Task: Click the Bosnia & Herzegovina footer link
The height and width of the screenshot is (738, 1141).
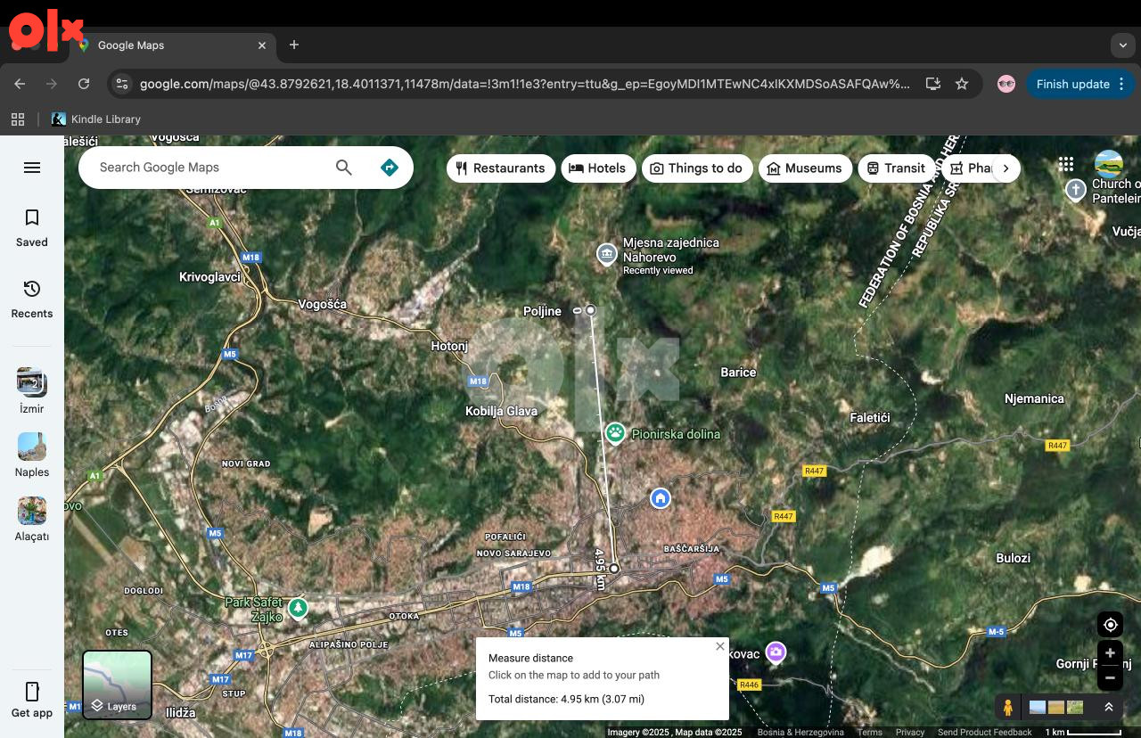Action: click(800, 733)
